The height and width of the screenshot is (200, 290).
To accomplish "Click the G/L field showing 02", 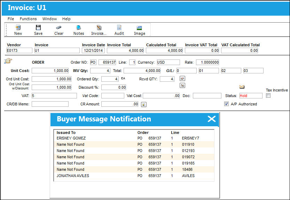I will 231,71.
